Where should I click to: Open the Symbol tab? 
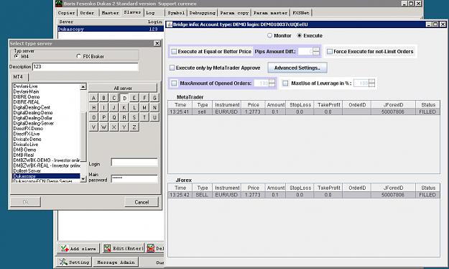(x=176, y=13)
